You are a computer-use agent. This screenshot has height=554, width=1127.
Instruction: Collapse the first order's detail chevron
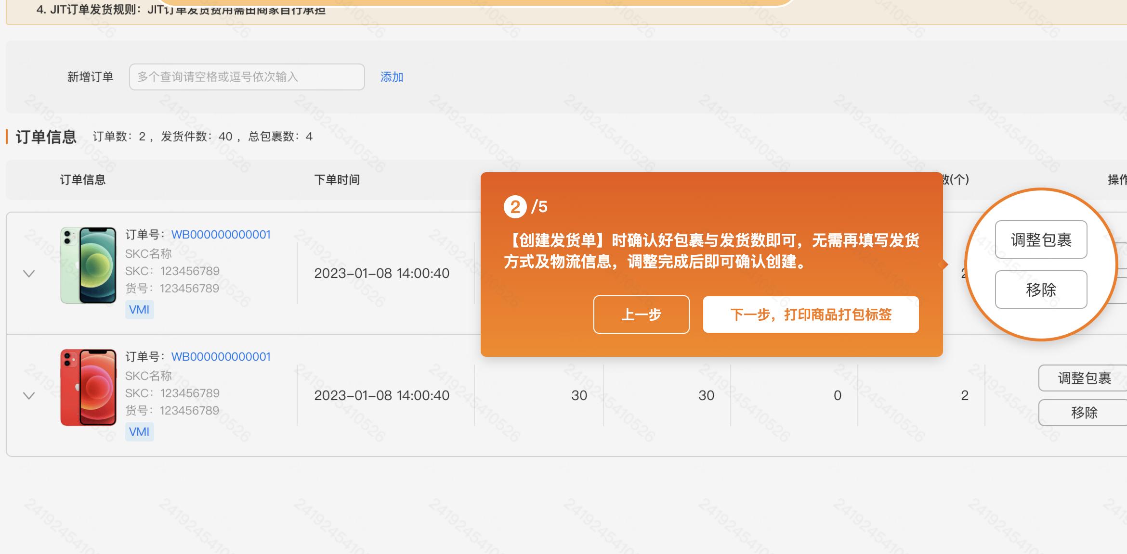point(28,273)
